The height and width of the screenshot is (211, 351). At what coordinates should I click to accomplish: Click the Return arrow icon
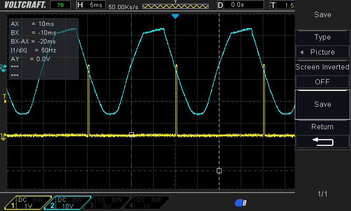click(x=322, y=142)
